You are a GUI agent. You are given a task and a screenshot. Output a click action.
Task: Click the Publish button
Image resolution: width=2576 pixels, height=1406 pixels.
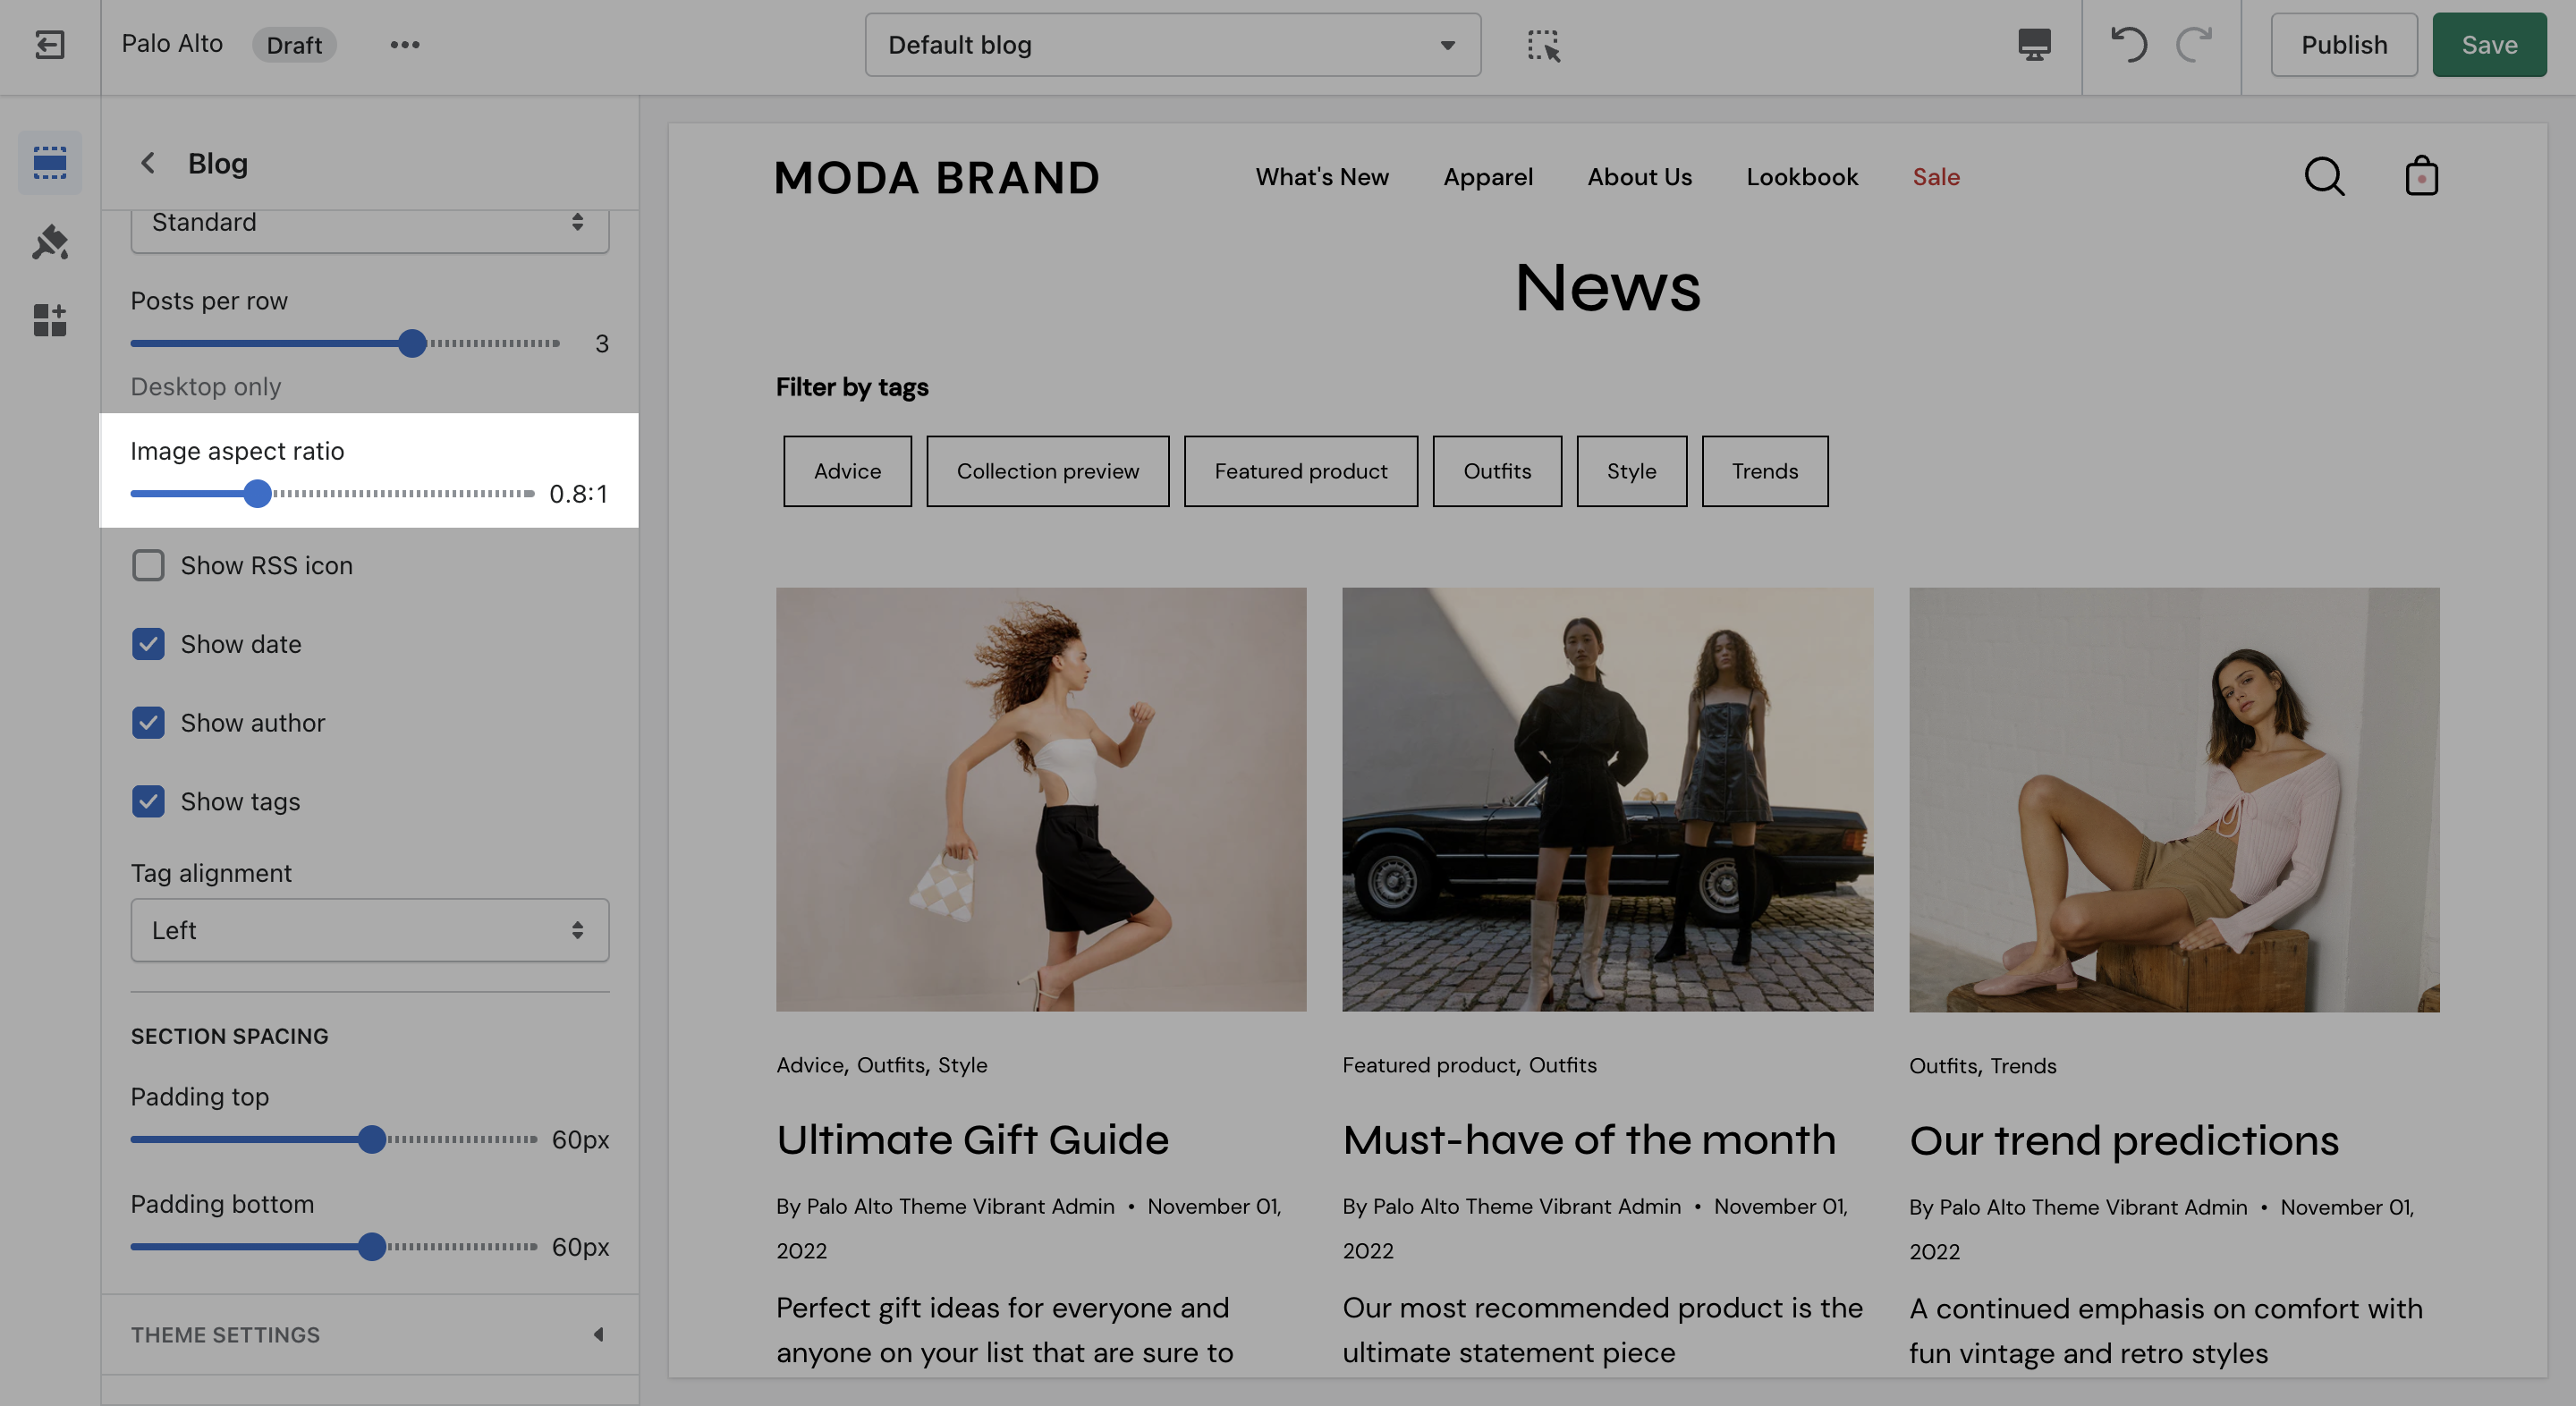(2343, 45)
